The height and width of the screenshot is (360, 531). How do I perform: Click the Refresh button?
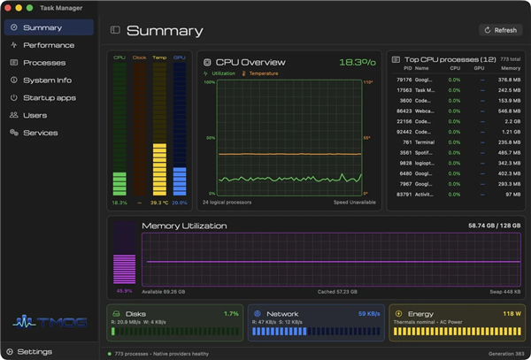coord(501,30)
